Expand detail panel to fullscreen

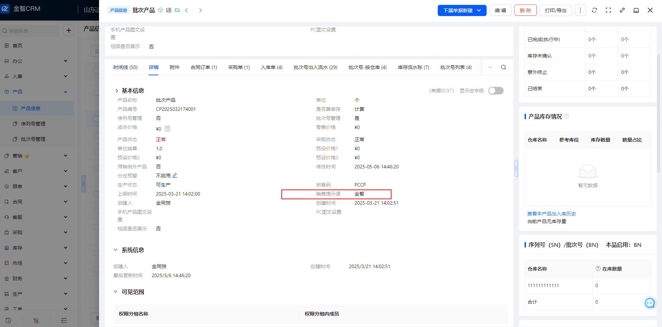click(x=608, y=10)
